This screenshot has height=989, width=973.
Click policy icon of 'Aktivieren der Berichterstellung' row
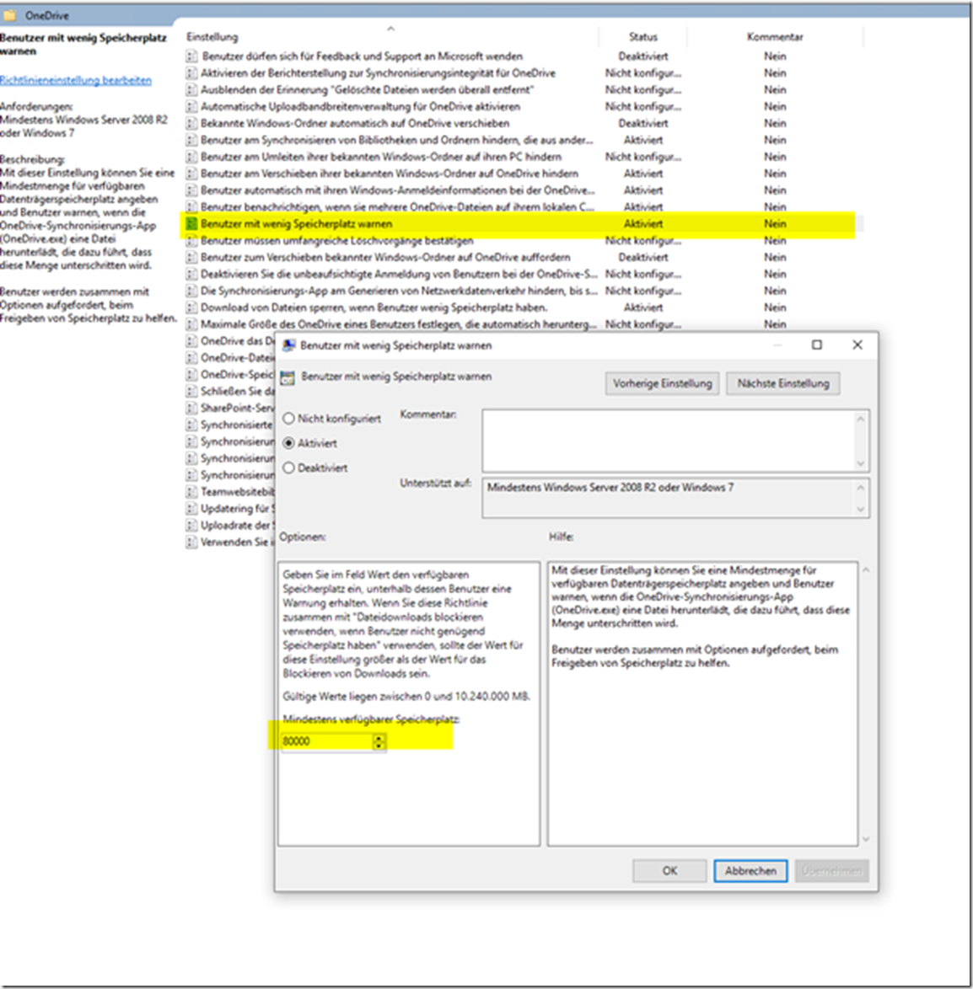click(191, 73)
